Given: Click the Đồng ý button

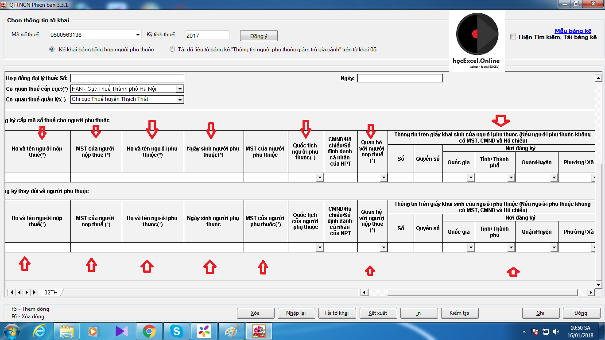Looking at the screenshot, I should [x=258, y=35].
